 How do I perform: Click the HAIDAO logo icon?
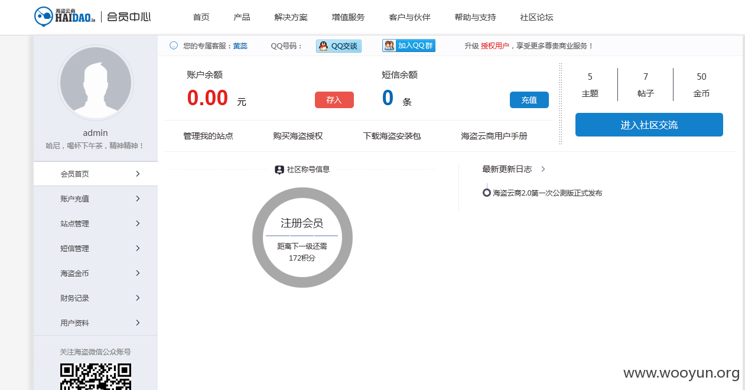click(43, 17)
